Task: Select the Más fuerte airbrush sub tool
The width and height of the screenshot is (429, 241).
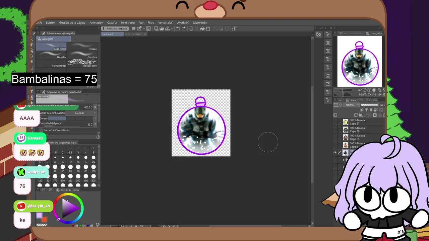Action: [x=51, y=47]
